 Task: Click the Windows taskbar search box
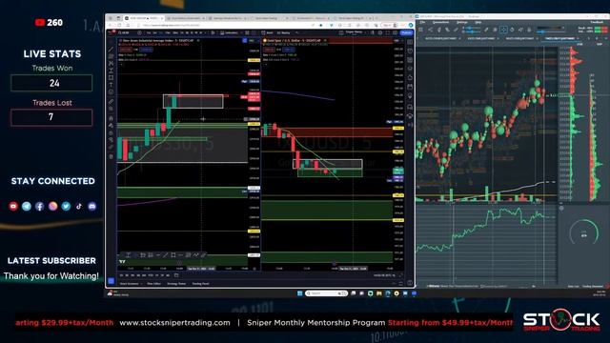click(x=326, y=293)
